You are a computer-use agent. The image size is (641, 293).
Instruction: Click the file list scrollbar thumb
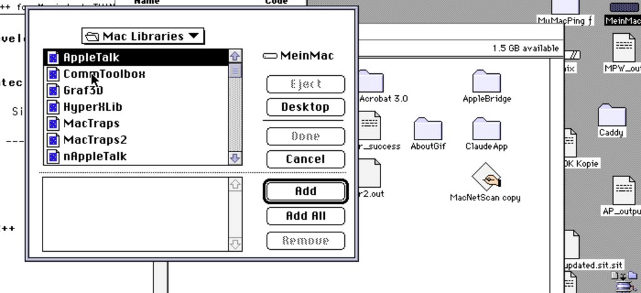tap(235, 70)
